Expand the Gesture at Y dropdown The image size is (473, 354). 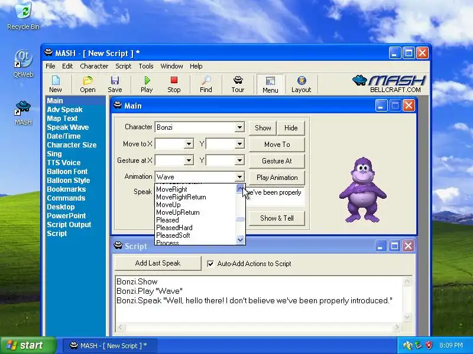coord(239,160)
